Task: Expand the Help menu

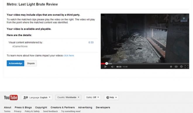Action: click(x=111, y=98)
